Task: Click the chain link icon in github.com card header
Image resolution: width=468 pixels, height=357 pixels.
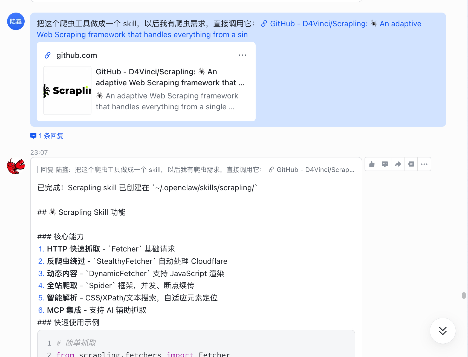Action: (48, 55)
